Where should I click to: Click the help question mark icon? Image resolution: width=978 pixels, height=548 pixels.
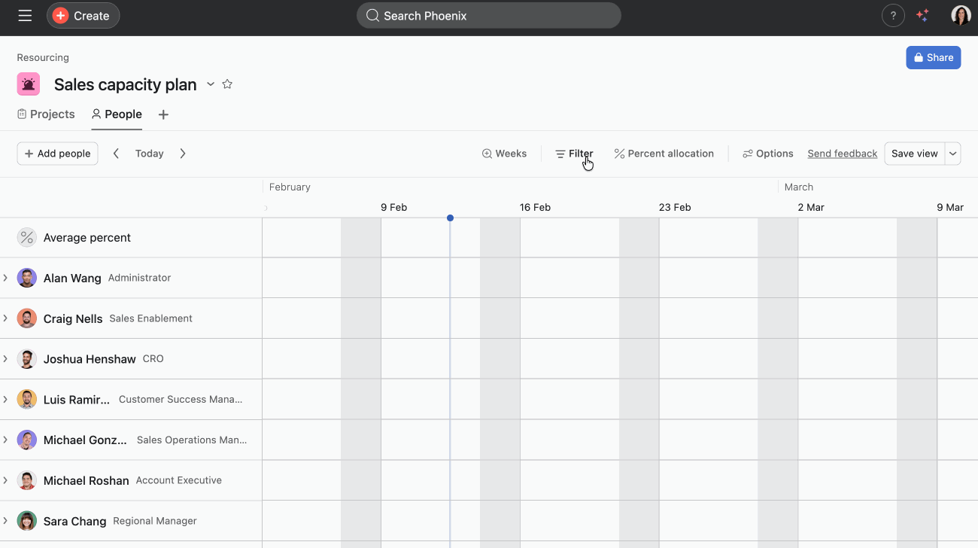tap(893, 16)
